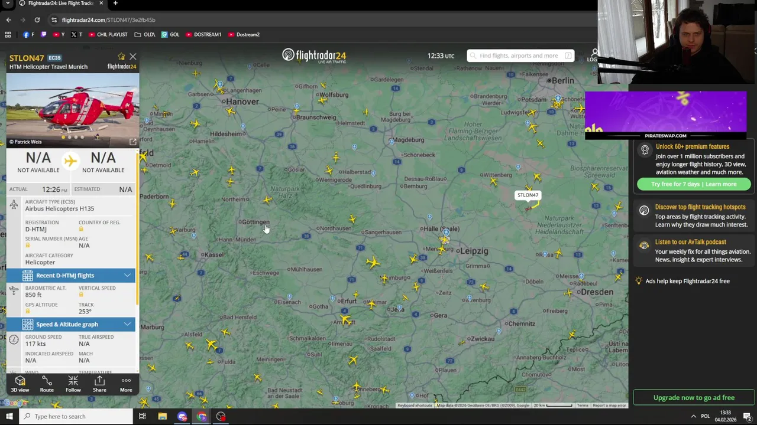757x425 pixels.
Task: Open the Facebook F bookmark
Action: click(x=28, y=35)
